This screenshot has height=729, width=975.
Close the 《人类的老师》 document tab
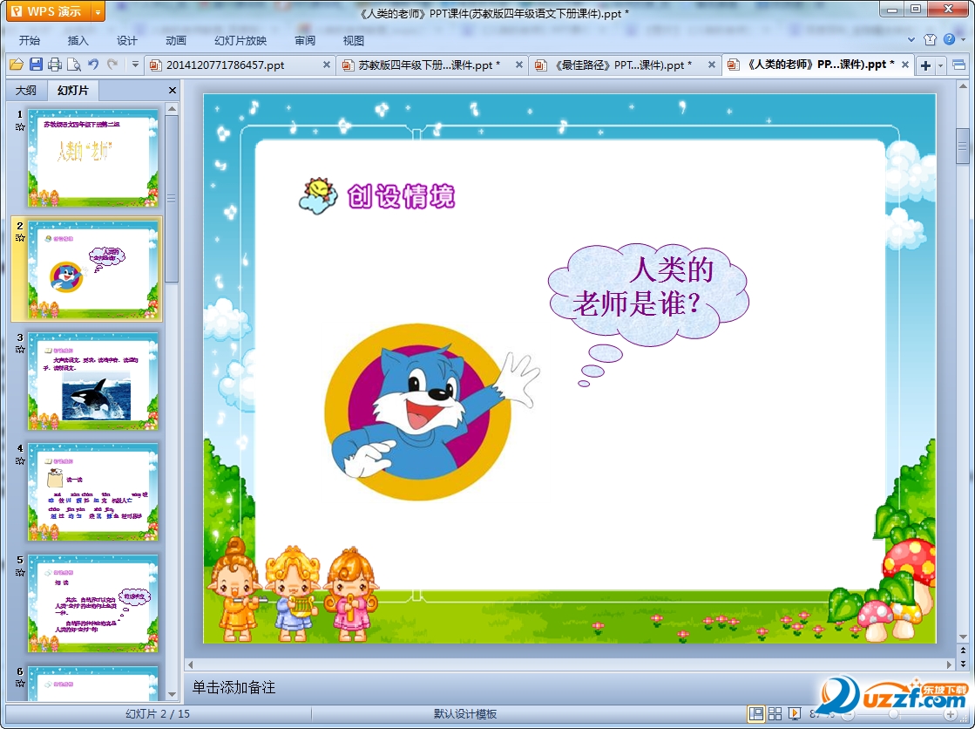pyautogui.click(x=905, y=65)
